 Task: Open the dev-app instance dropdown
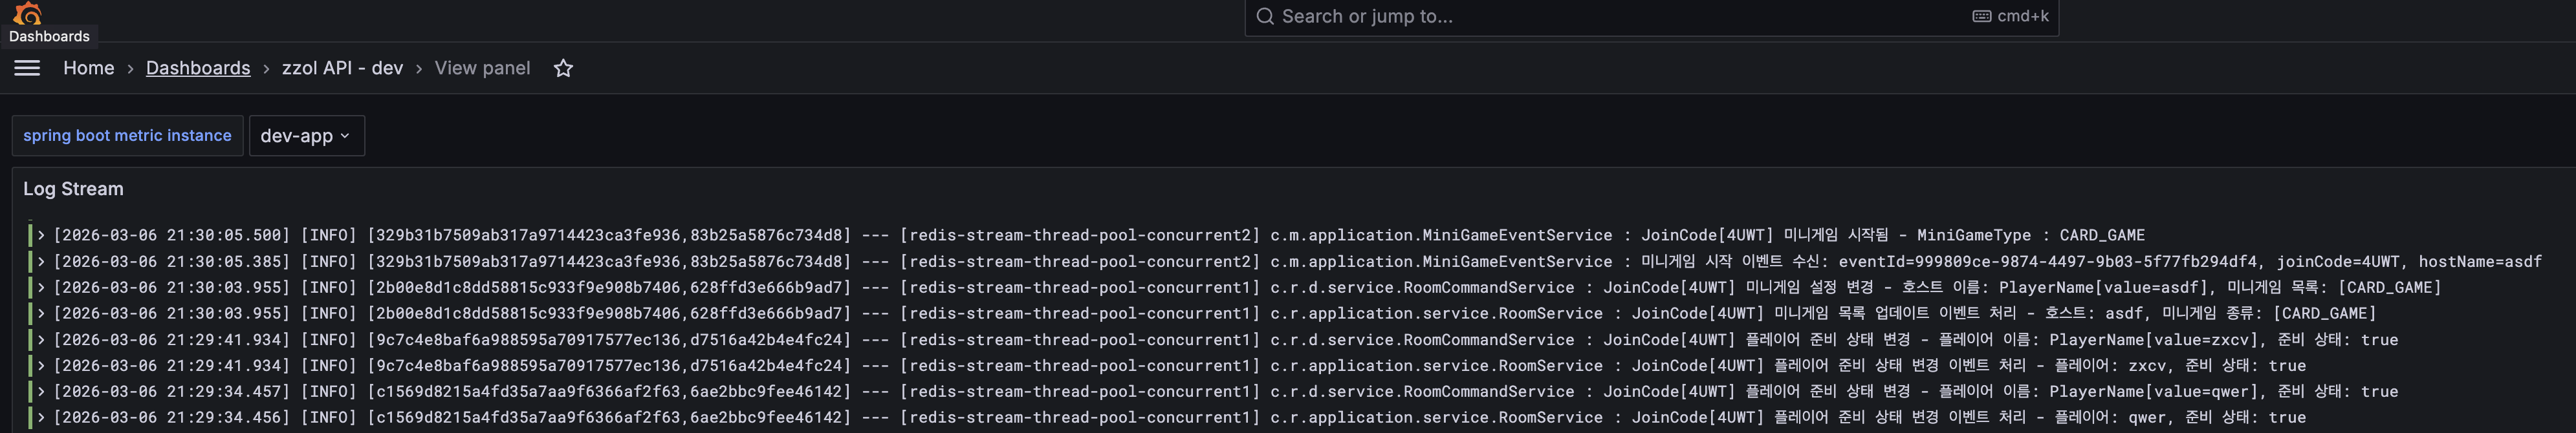[306, 136]
